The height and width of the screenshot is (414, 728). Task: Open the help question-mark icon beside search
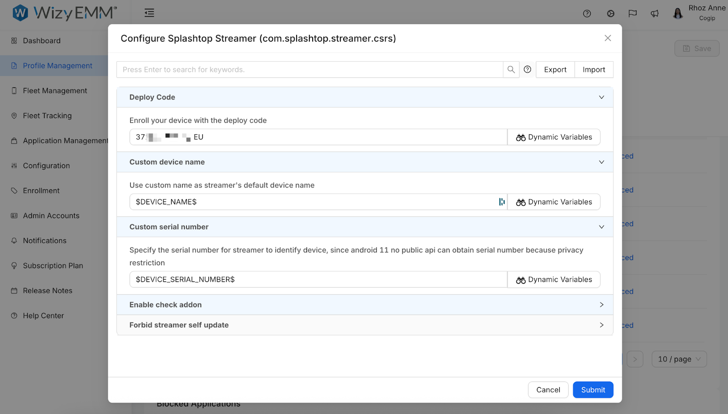tap(527, 69)
